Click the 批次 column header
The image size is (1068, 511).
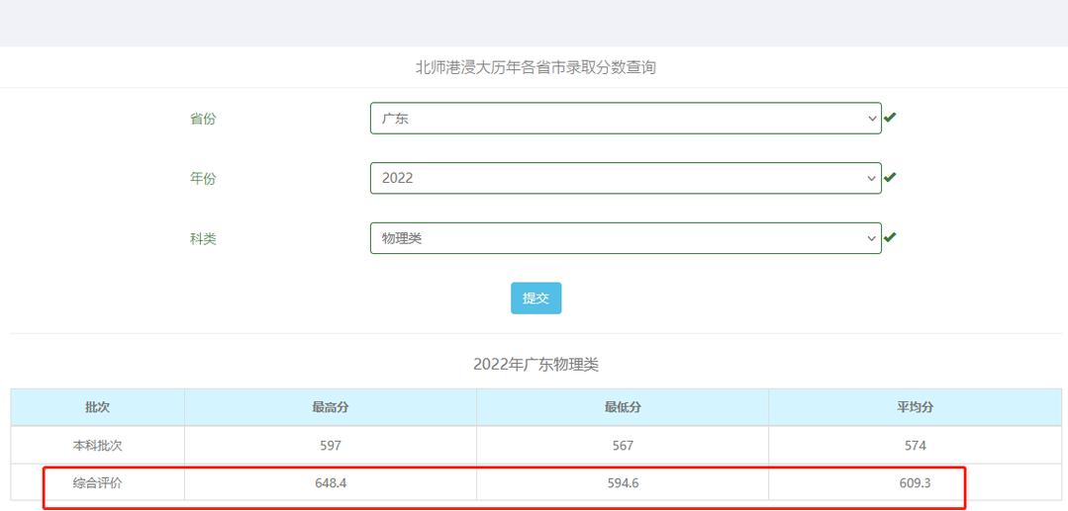97,407
